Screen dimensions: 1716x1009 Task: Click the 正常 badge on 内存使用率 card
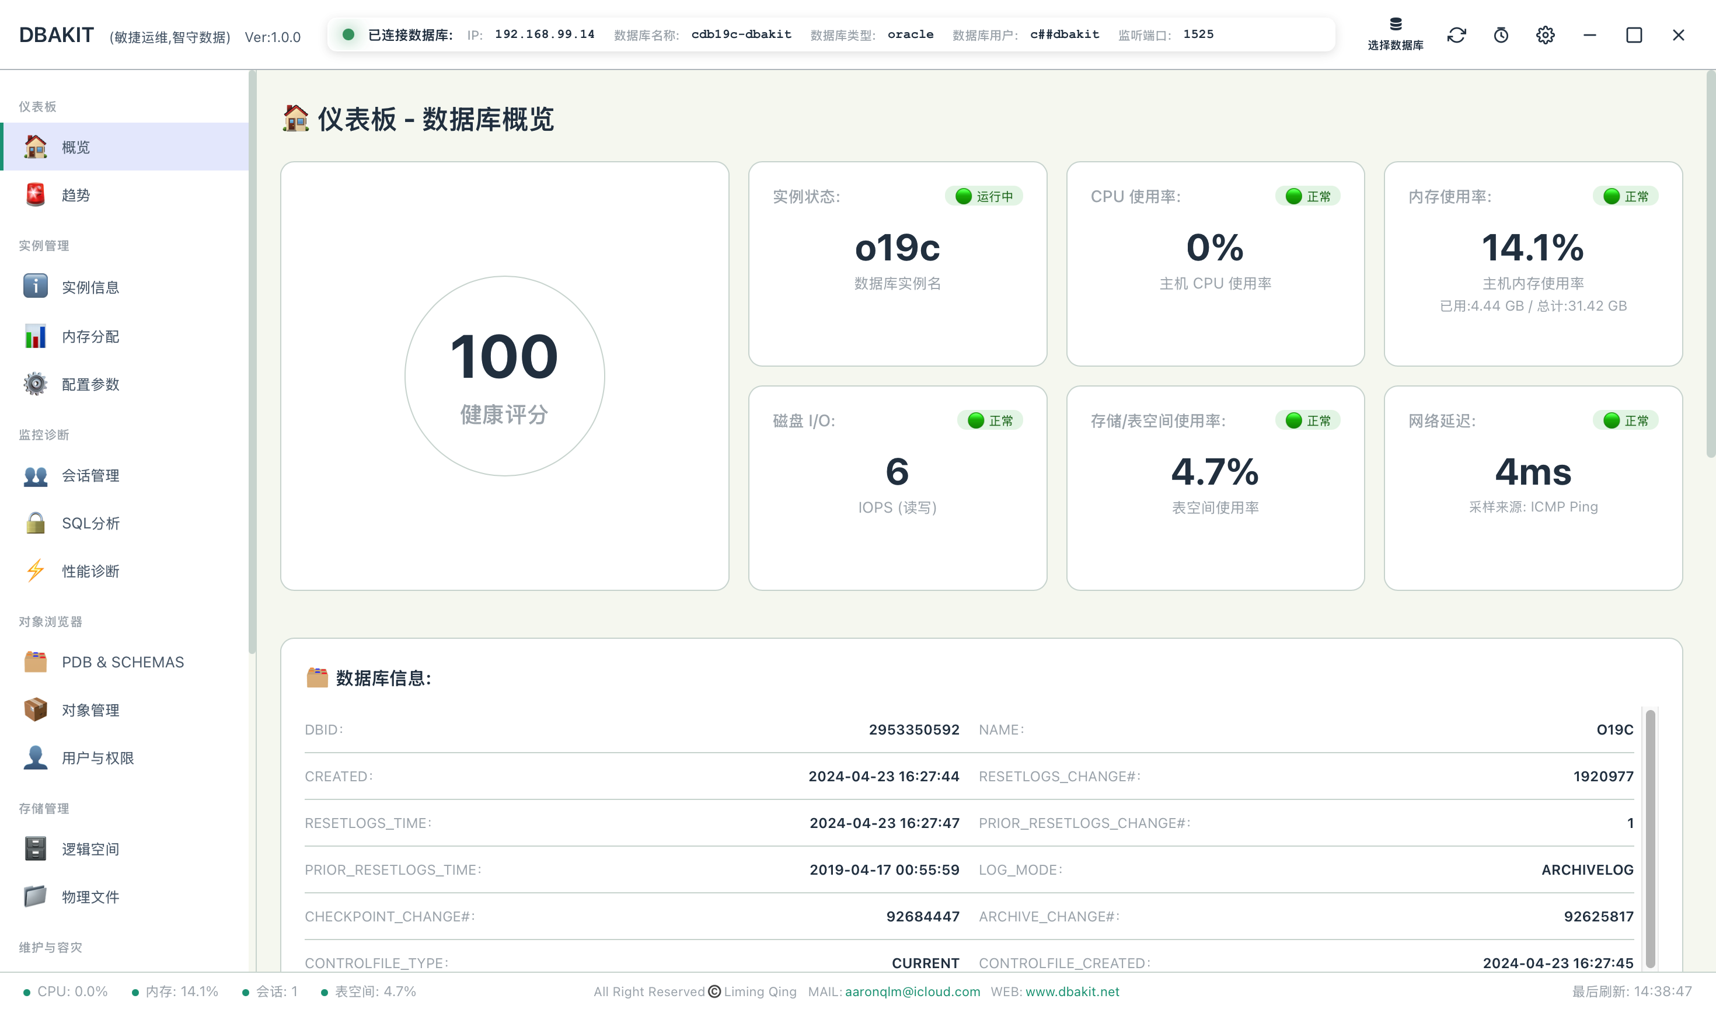tap(1626, 196)
